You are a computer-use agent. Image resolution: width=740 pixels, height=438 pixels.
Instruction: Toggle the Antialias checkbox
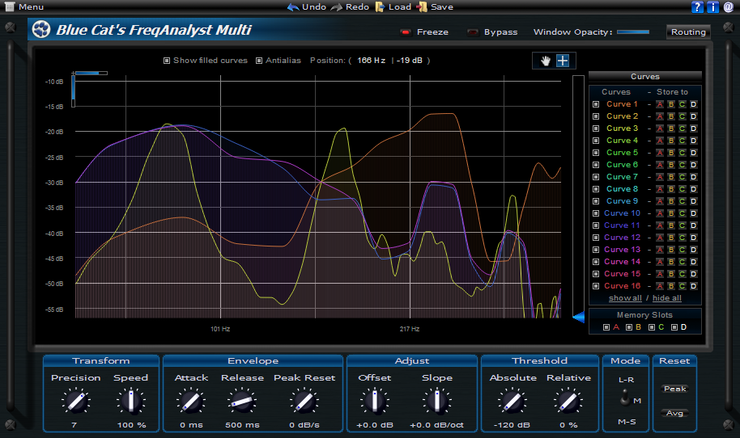259,61
